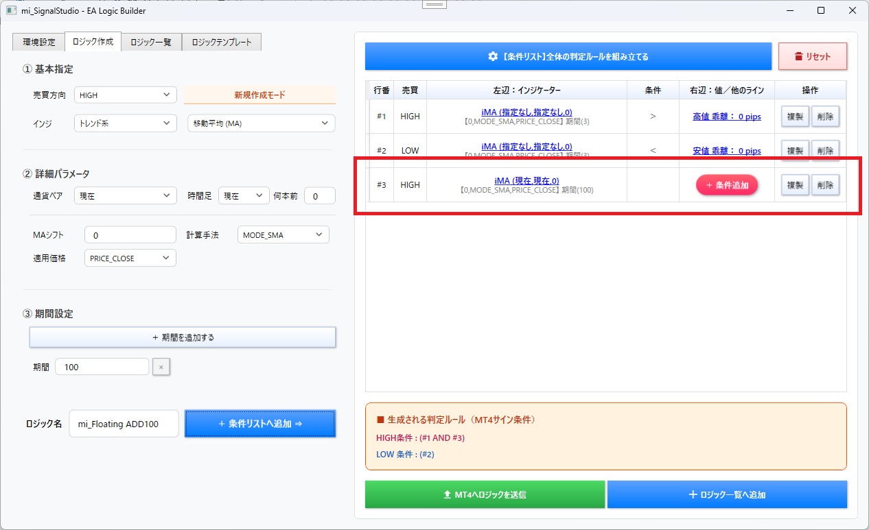Open the 移動平均 (MA) indicator dropdown
The width and height of the screenshot is (869, 530).
tap(261, 123)
